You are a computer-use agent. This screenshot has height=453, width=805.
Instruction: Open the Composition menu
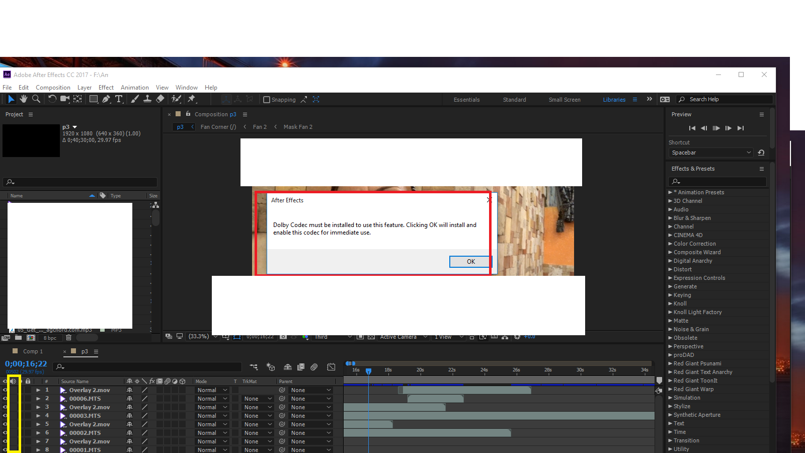(x=53, y=88)
